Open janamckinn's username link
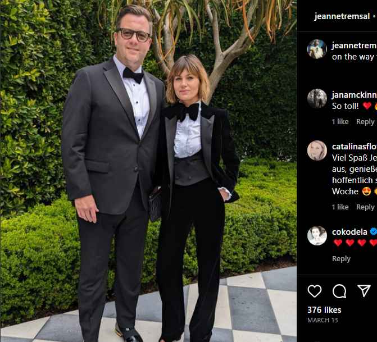377x342 pixels. click(354, 94)
